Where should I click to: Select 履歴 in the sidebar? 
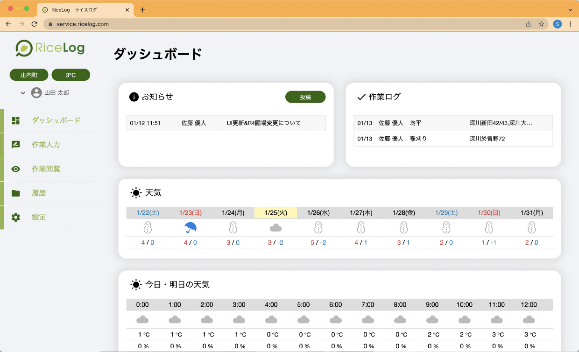(x=51, y=193)
